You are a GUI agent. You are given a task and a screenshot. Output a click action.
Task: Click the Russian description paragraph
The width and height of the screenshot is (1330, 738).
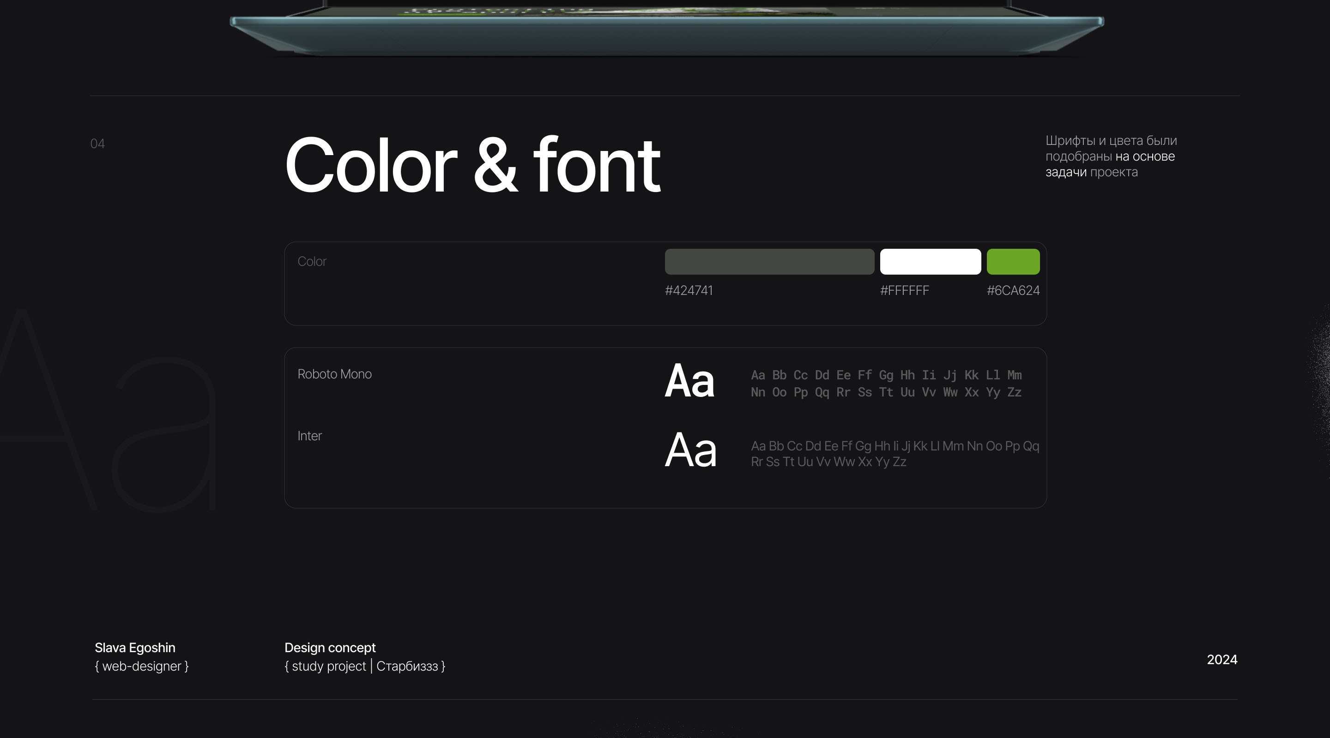click(x=1111, y=156)
